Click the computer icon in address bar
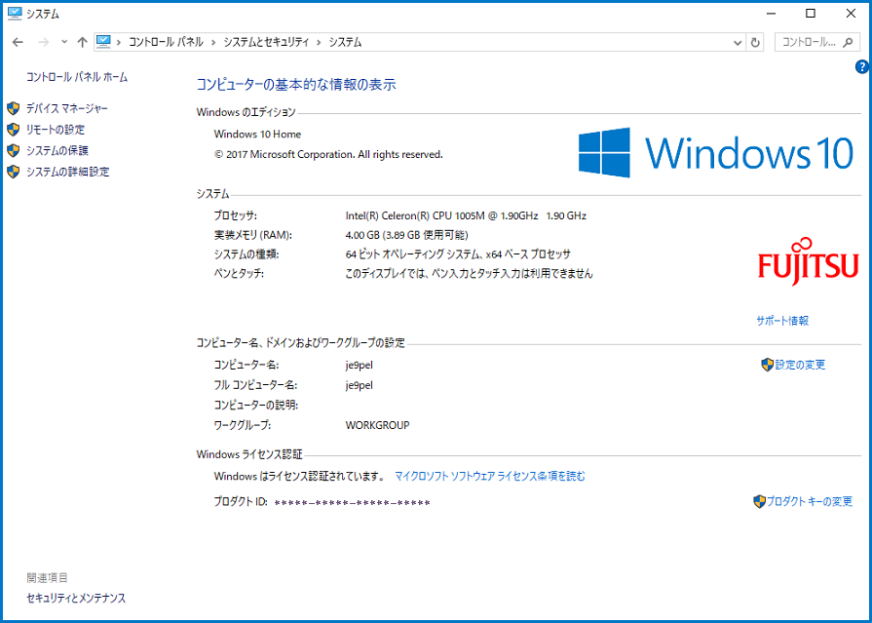The height and width of the screenshot is (623, 872). pos(103,42)
